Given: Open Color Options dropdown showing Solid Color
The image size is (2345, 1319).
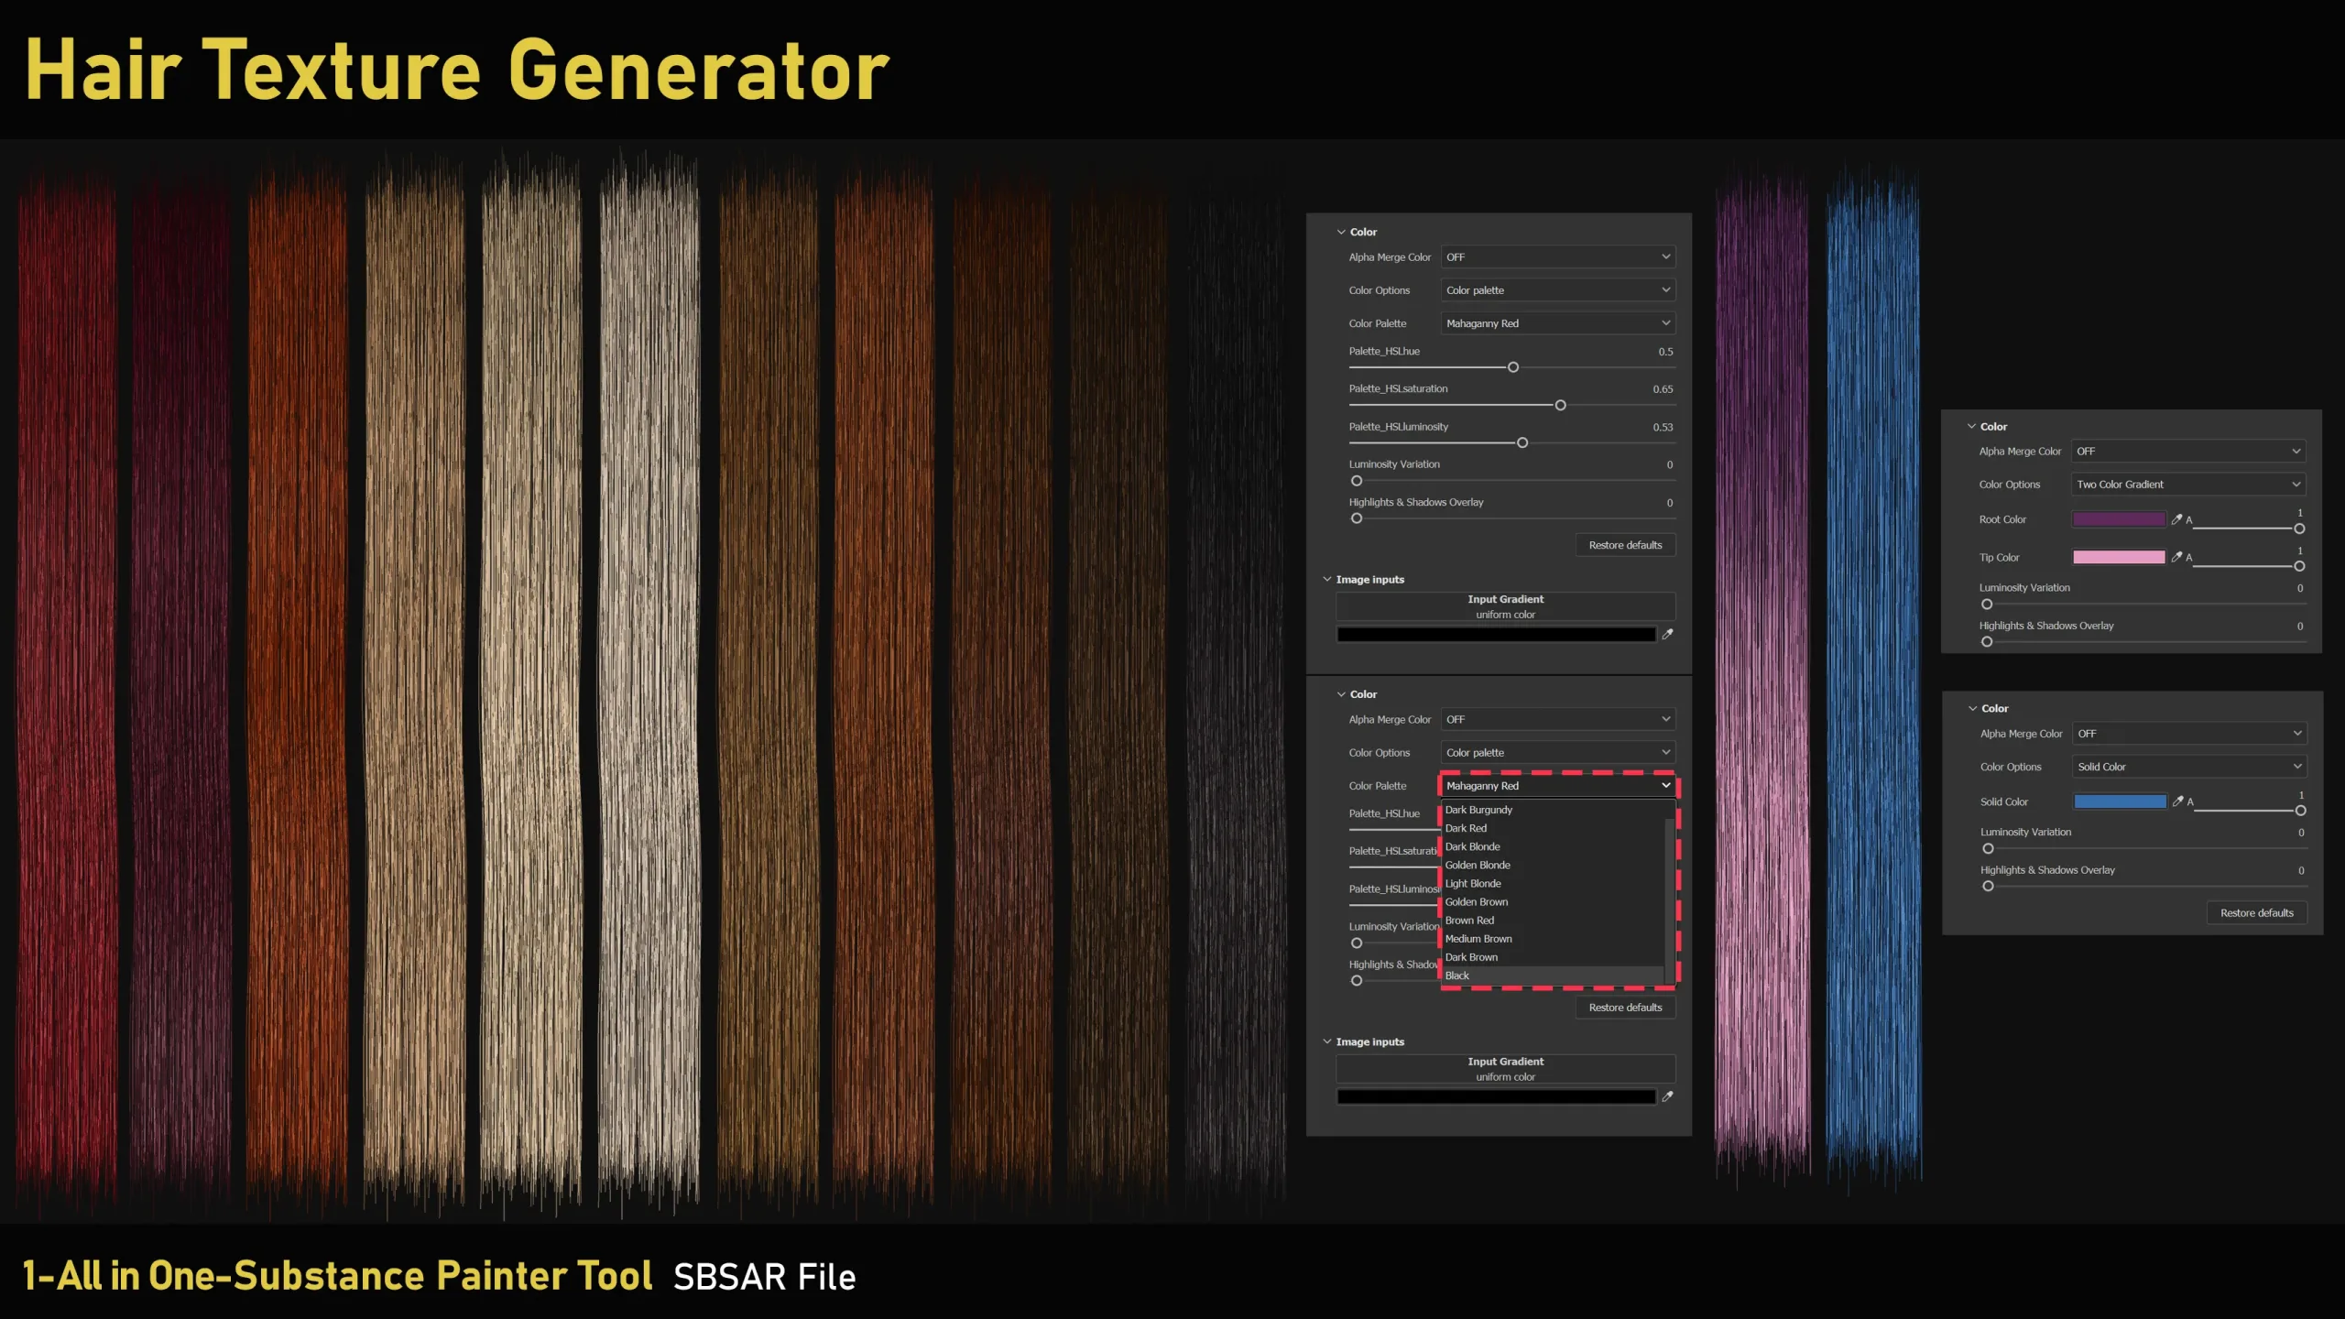Looking at the screenshot, I should tap(2188, 767).
